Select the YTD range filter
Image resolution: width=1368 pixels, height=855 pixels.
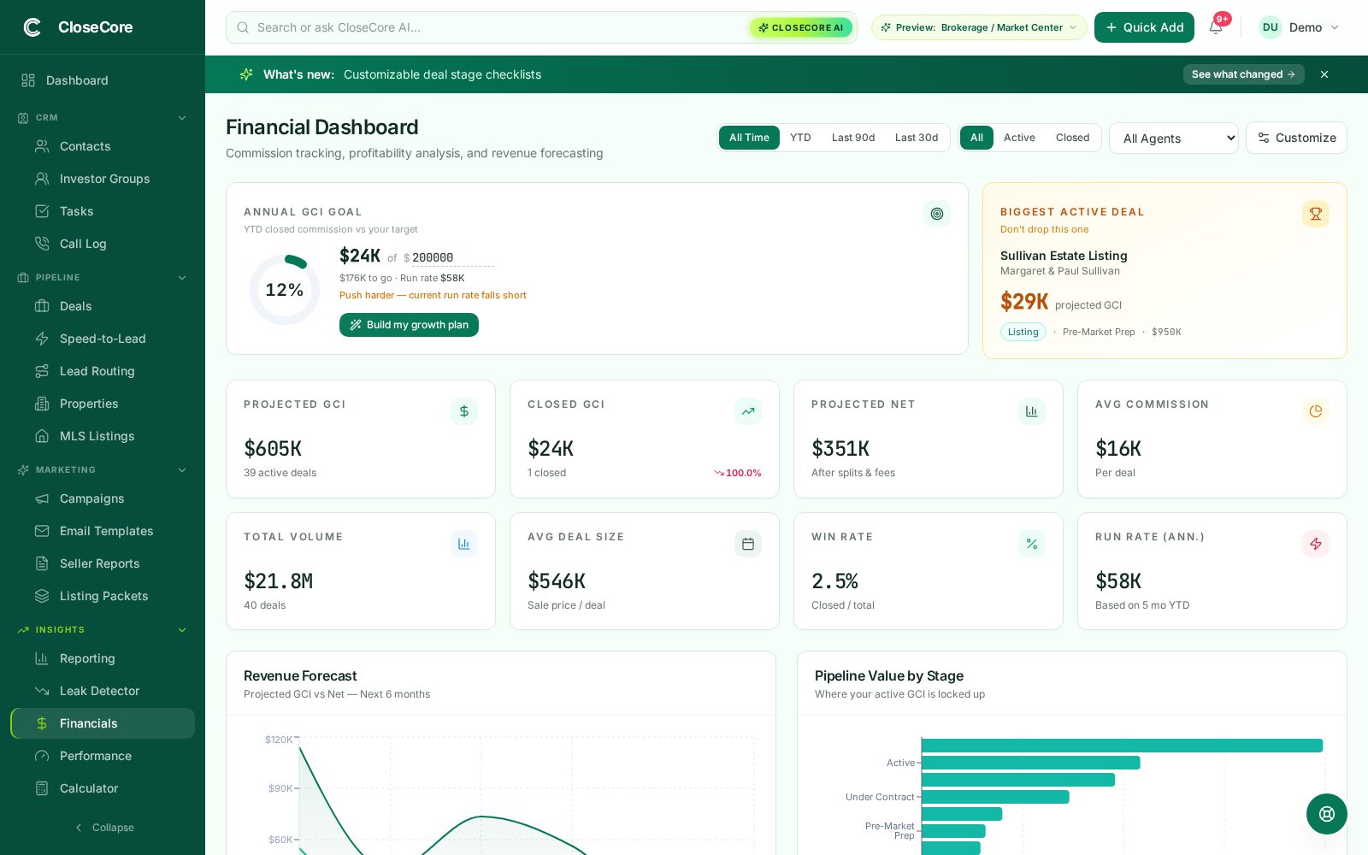click(x=800, y=138)
